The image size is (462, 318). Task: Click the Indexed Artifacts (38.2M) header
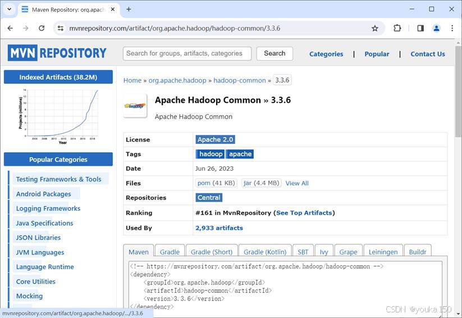[x=58, y=77]
